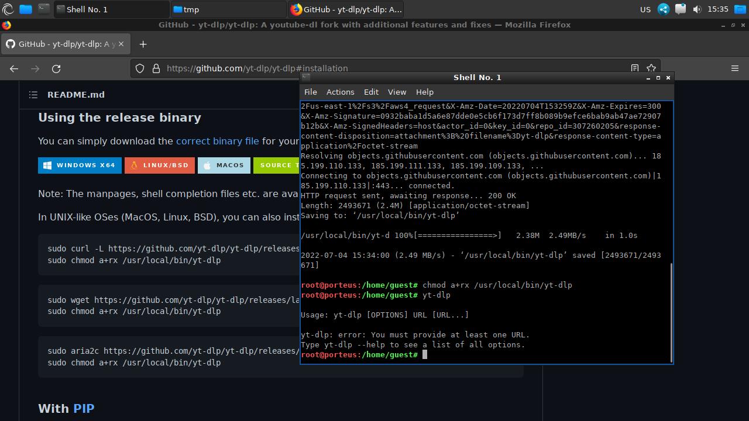This screenshot has width=749, height=421.
Task: Open View menu in Shell window
Action: (397, 92)
